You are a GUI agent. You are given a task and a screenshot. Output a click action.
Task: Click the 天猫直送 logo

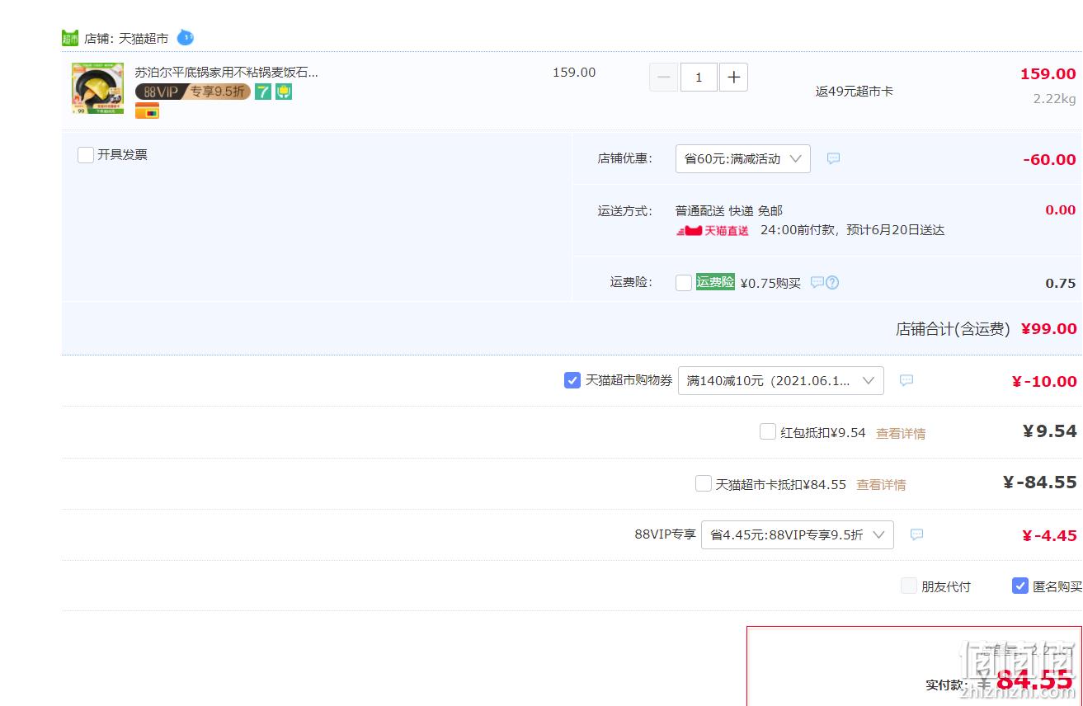tap(713, 231)
